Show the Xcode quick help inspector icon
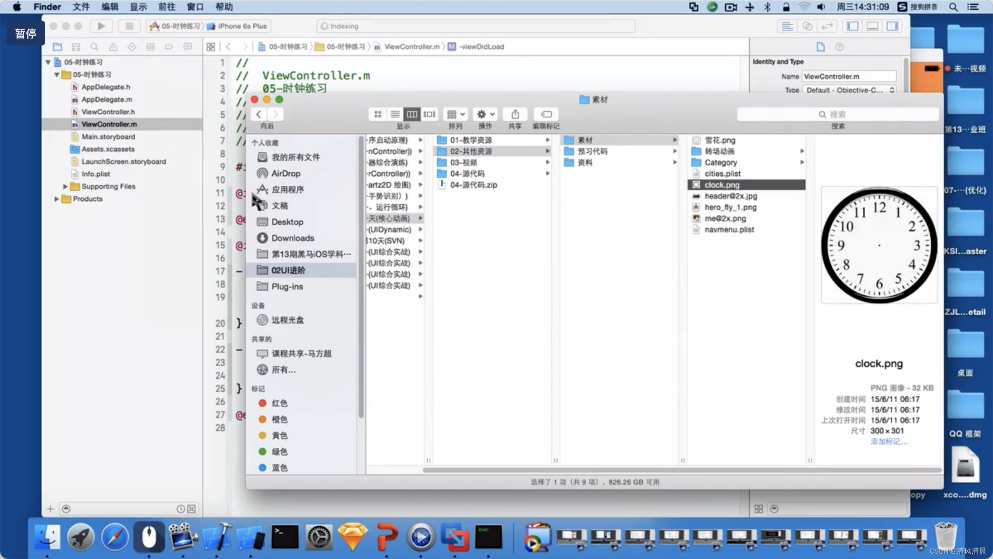This screenshot has width=993, height=559. (839, 47)
